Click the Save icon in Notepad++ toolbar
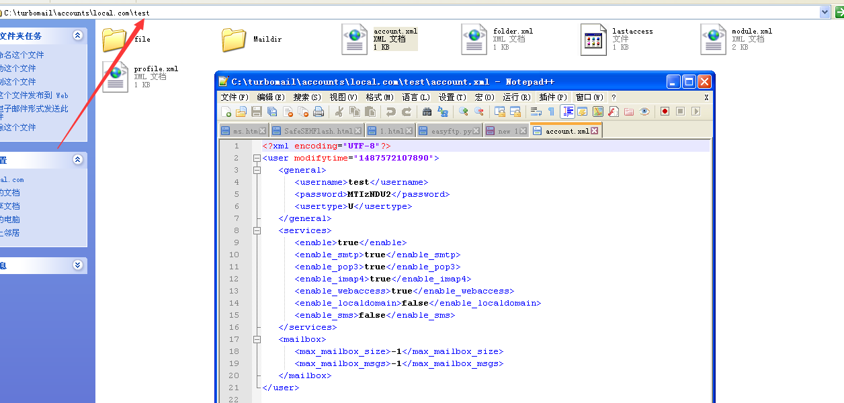 click(x=257, y=111)
